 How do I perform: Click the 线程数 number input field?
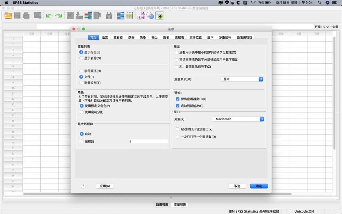pos(148,141)
